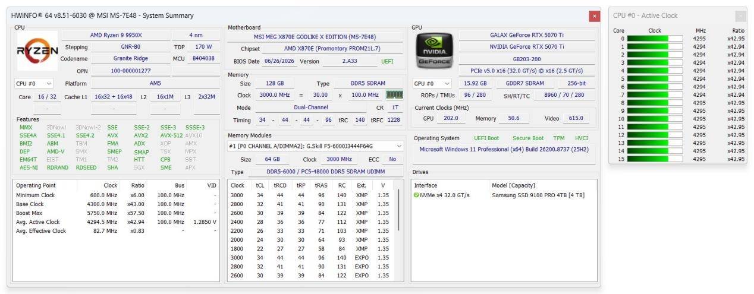Click the Ext. column header
754x294 pixels.
point(362,185)
